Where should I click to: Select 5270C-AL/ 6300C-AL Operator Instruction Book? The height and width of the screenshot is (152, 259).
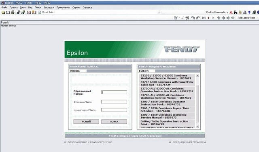point(167,90)
